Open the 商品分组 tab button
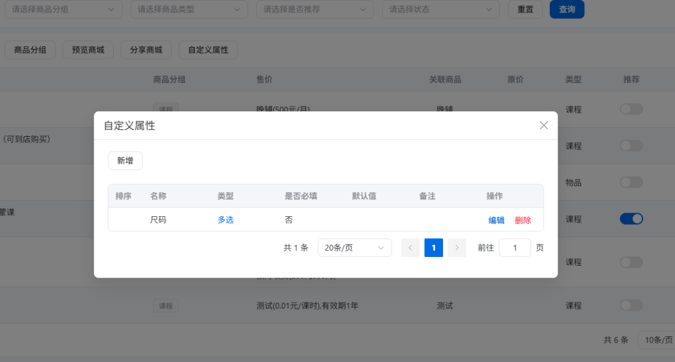This screenshot has height=362, width=675. (31, 50)
